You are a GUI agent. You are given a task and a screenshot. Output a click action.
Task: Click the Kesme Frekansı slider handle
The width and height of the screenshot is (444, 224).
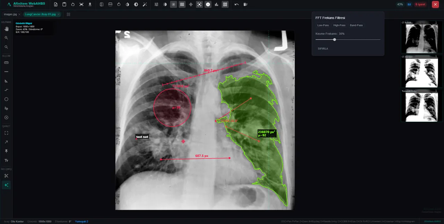point(334,40)
